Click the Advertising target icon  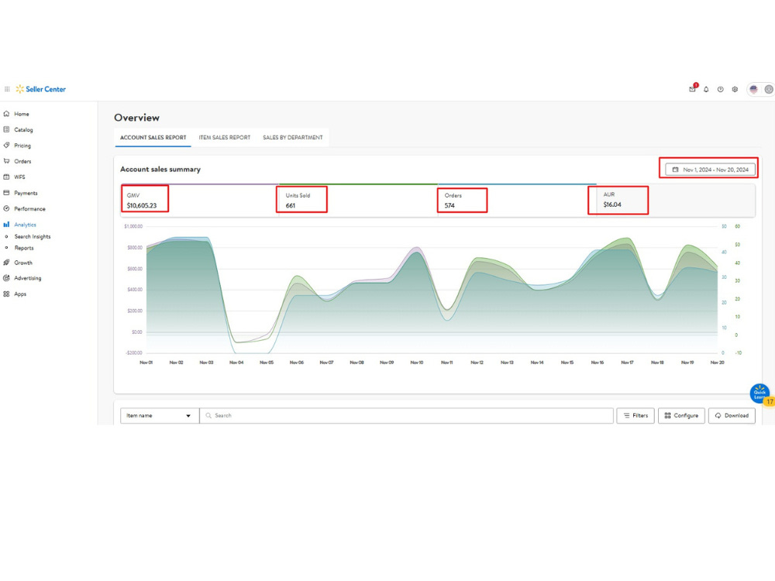point(6,278)
